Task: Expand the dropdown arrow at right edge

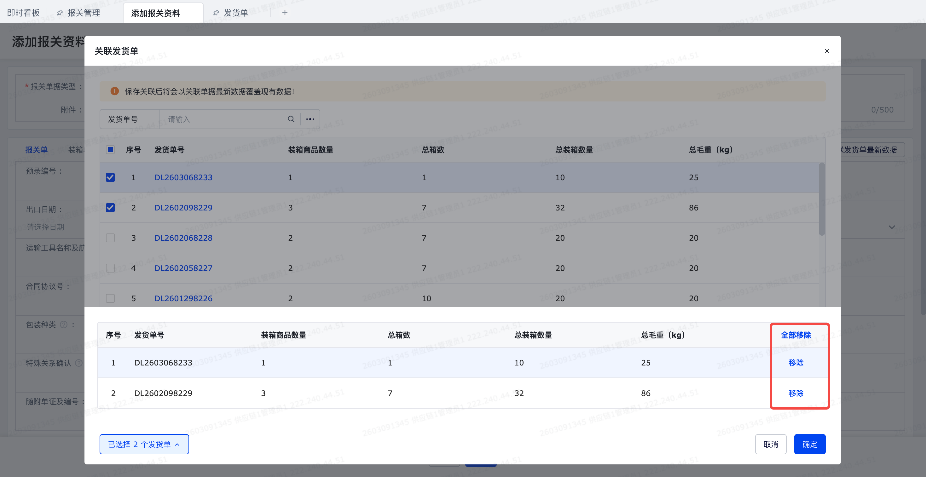Action: pos(892,227)
